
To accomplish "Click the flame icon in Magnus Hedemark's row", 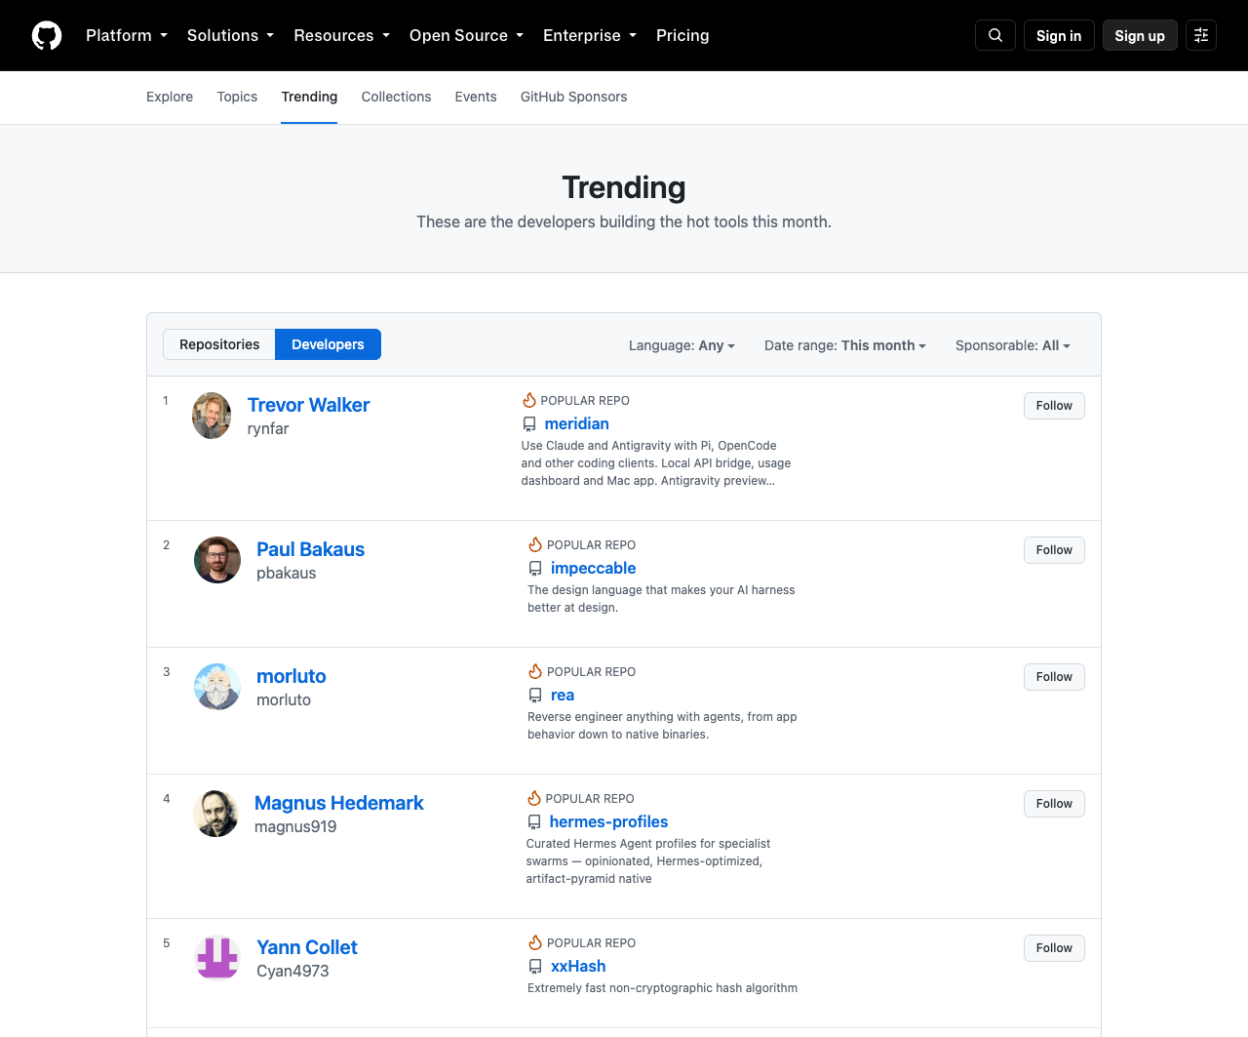I will coord(534,798).
